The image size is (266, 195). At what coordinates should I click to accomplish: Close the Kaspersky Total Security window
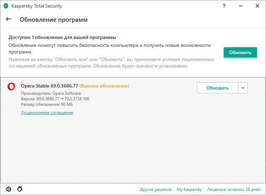(x=257, y=6)
